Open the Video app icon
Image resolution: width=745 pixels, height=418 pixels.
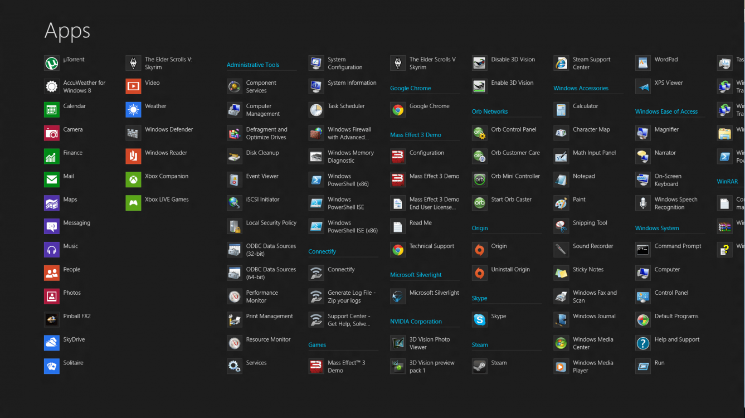pos(134,87)
